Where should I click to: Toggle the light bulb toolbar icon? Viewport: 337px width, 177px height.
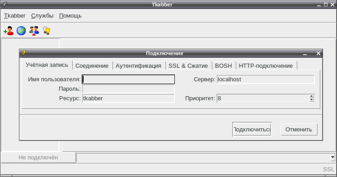(47, 31)
